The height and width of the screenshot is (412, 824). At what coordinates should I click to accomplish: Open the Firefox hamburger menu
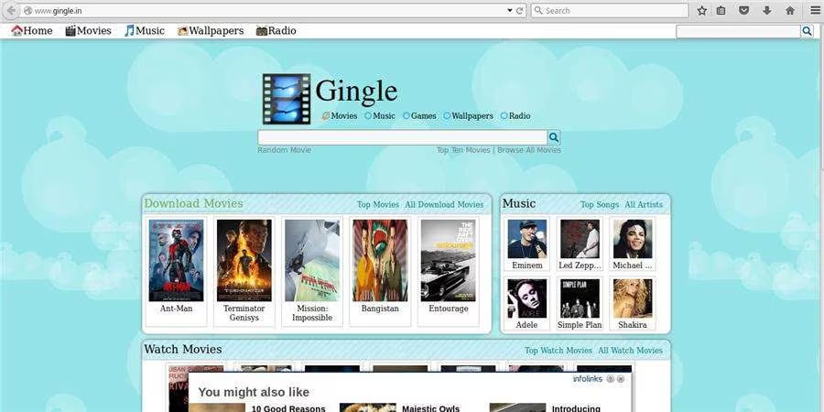point(815,11)
